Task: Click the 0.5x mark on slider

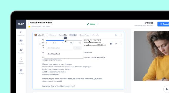Action: [55, 43]
